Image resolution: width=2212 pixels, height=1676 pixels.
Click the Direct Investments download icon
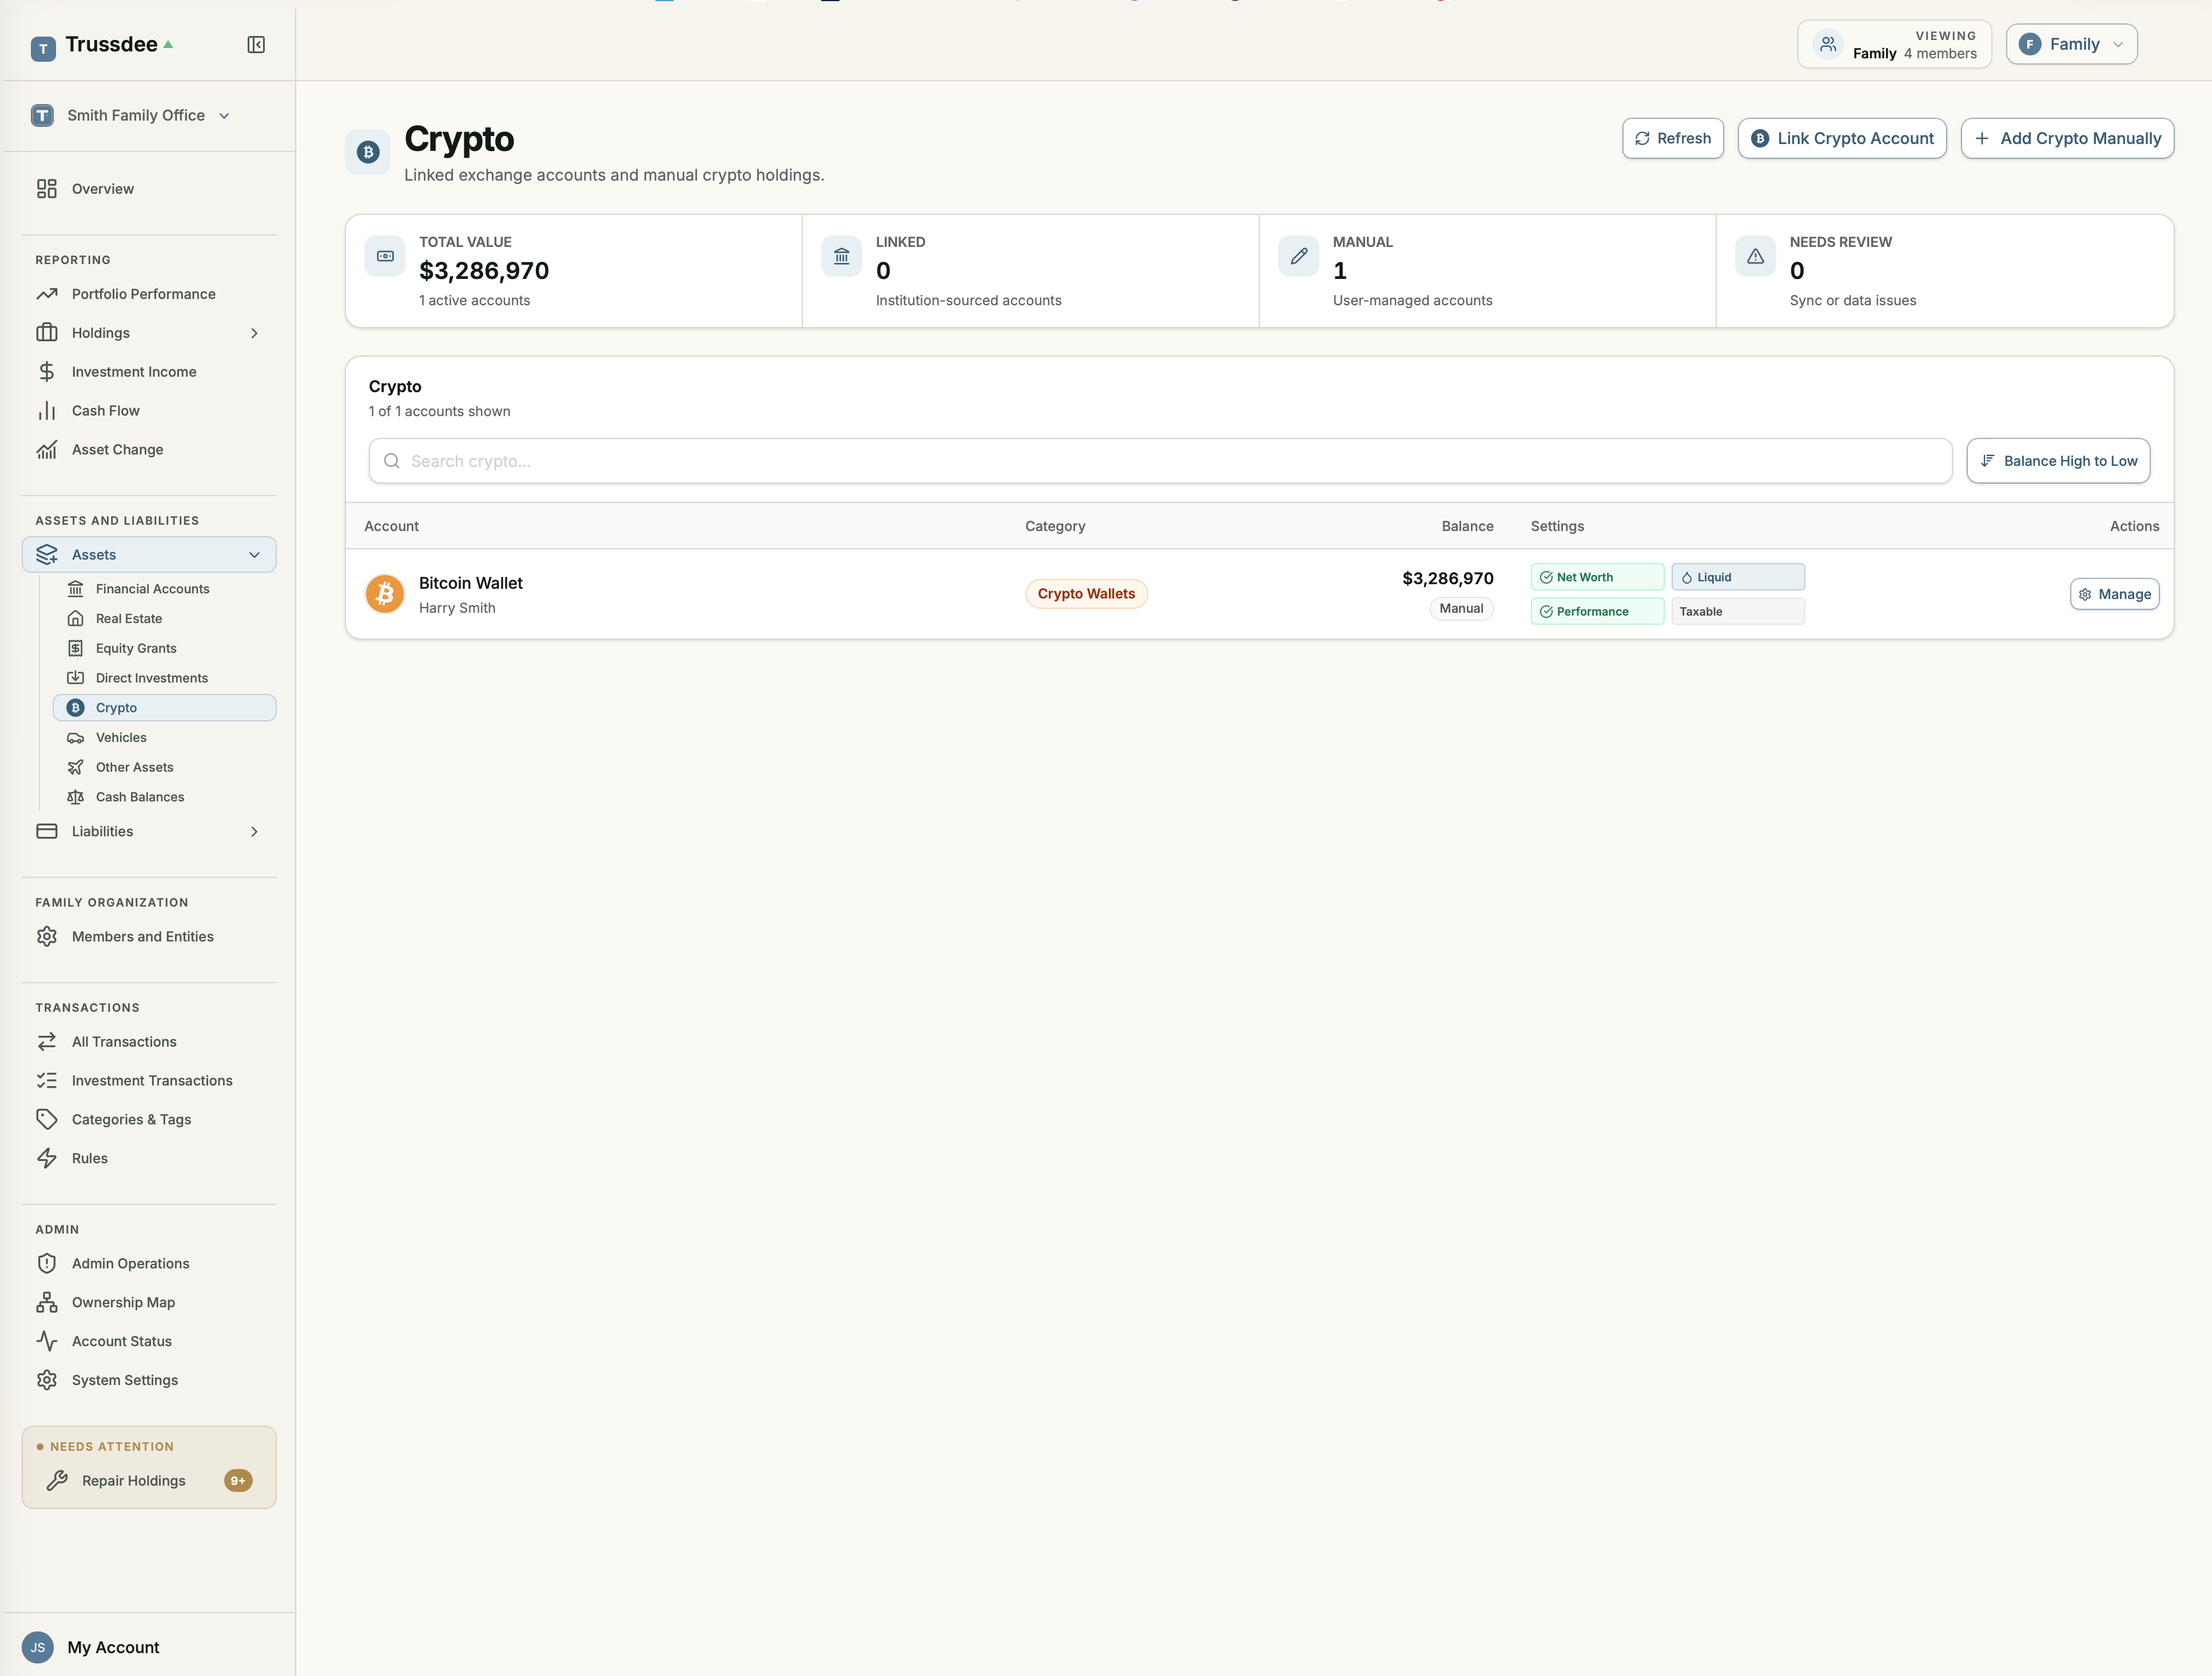click(x=75, y=677)
